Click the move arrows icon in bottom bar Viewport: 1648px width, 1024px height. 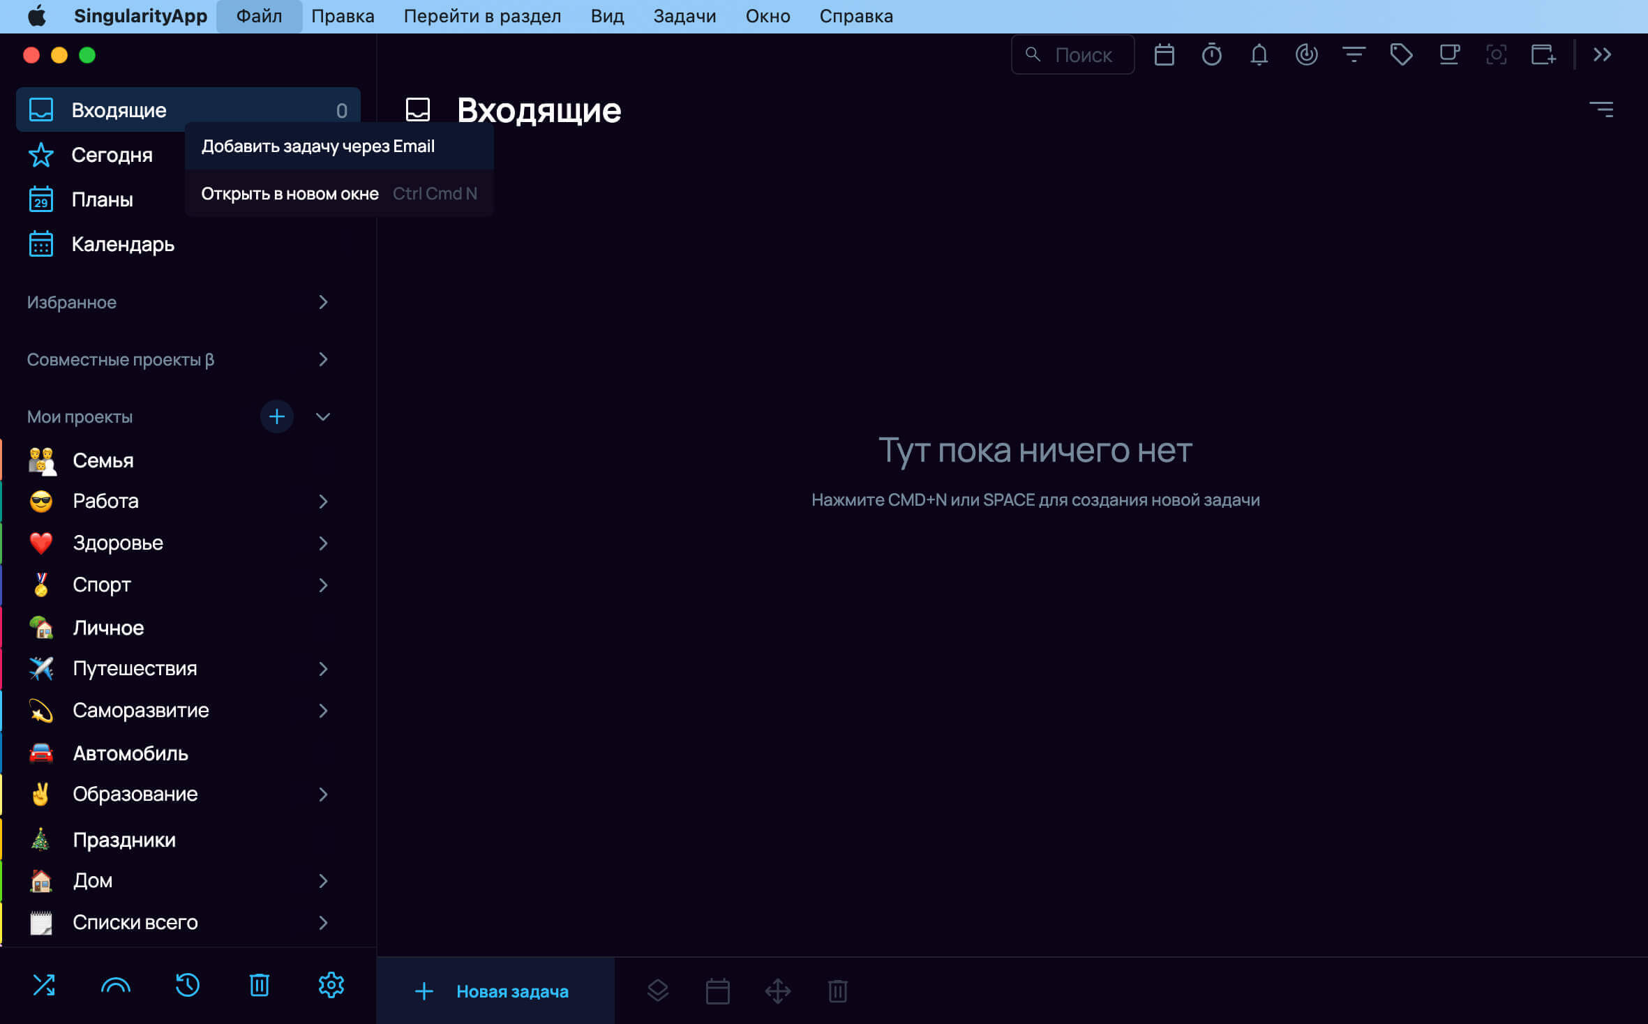[x=777, y=991]
